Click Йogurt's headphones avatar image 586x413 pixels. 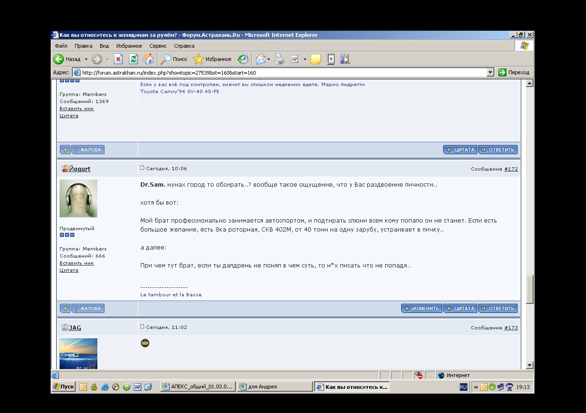78,198
